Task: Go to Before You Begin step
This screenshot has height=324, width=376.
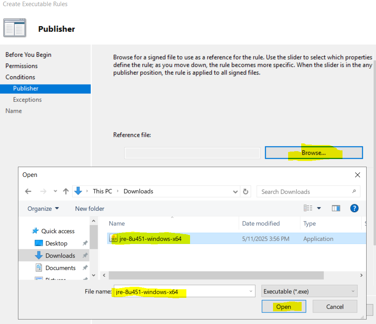Action: pos(28,55)
